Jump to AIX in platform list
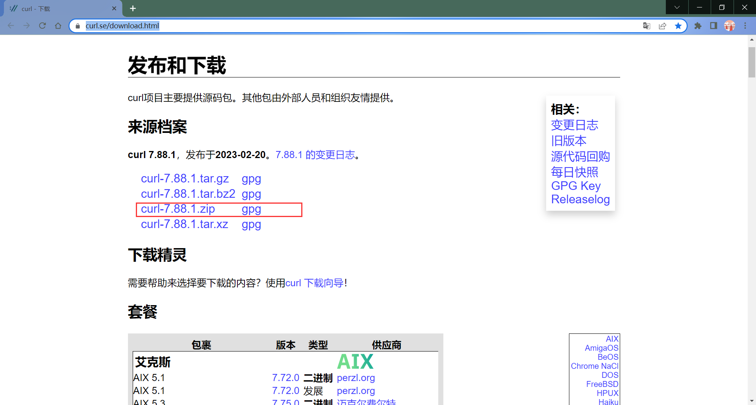Image resolution: width=756 pixels, height=405 pixels. point(612,339)
